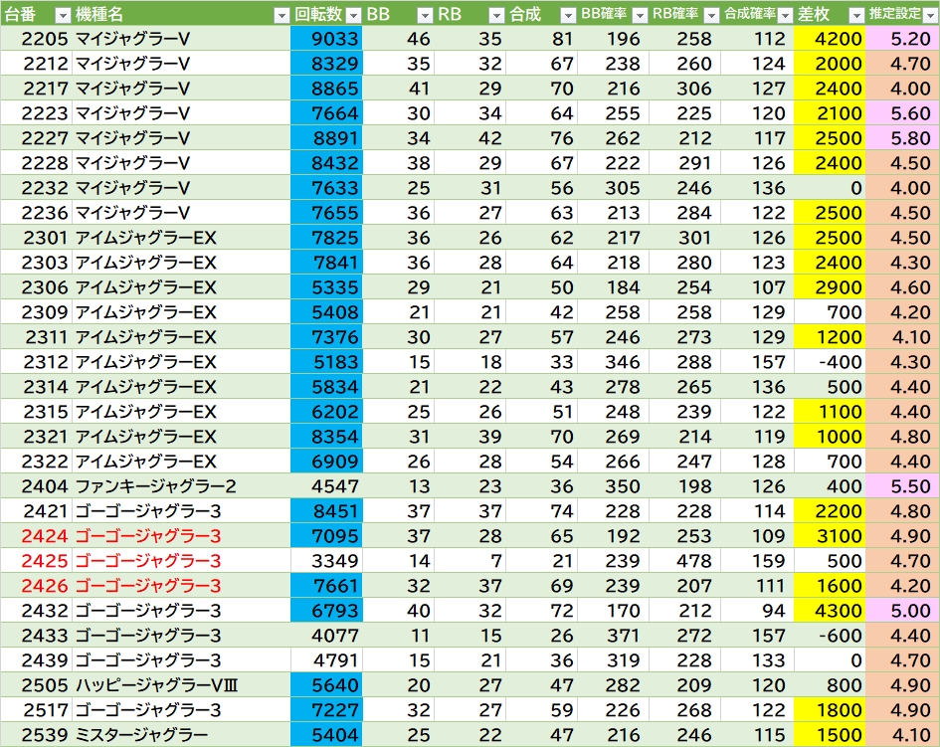The height and width of the screenshot is (747, 940).
Task: Select the 差枚 cell showing 4300
Action: 830,611
